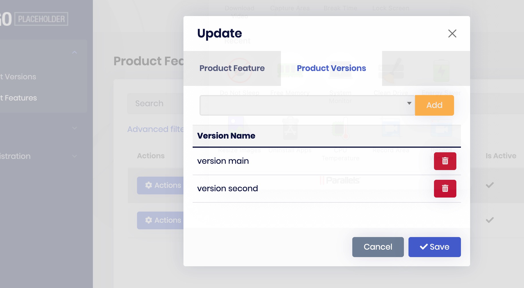Viewport: 524px width, 288px height.
Task: Click the gear icon on the second Actions button
Action: [x=148, y=220]
